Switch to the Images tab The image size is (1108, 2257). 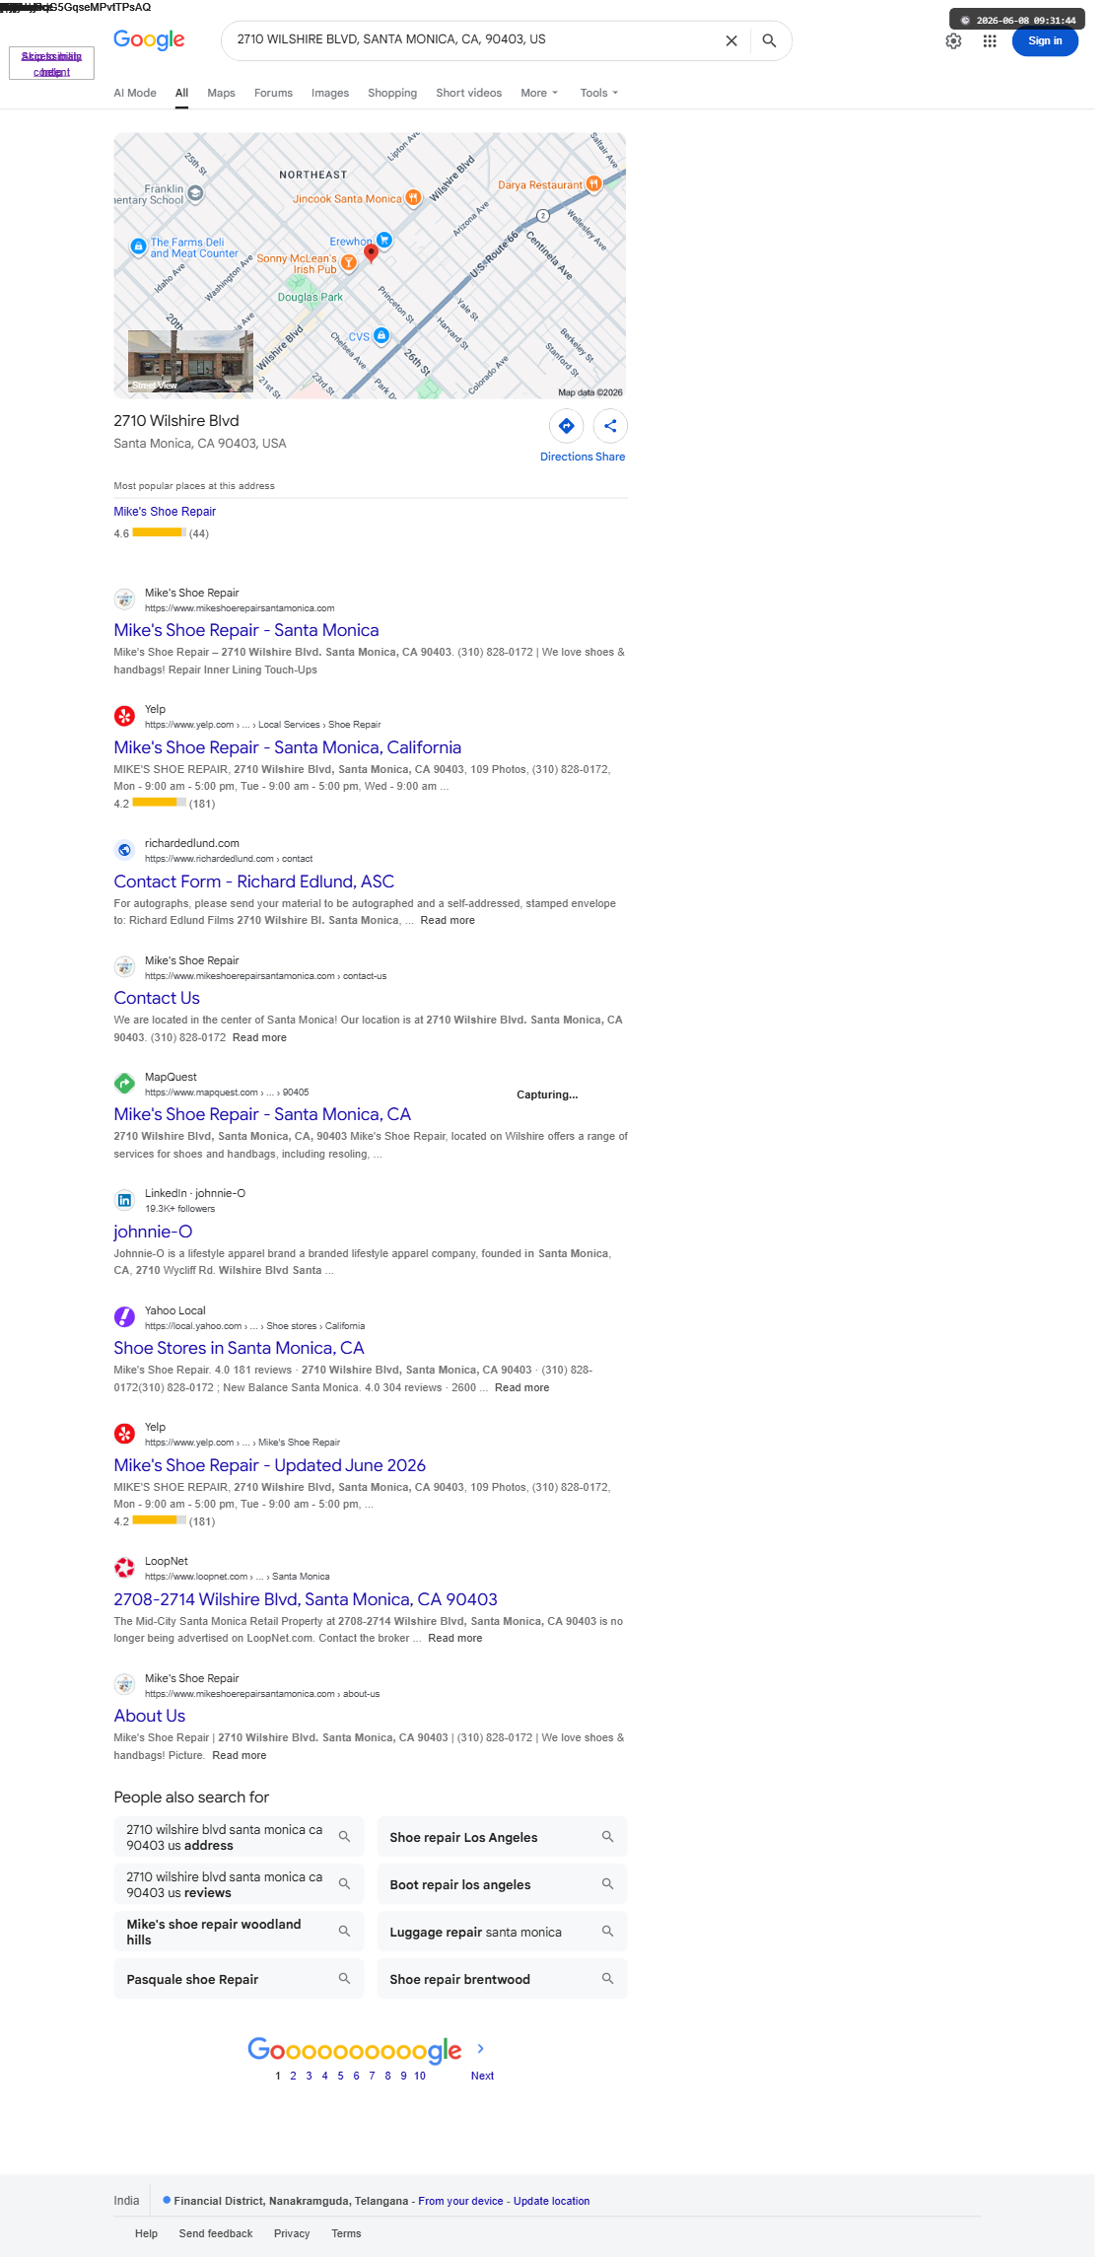tap(330, 93)
